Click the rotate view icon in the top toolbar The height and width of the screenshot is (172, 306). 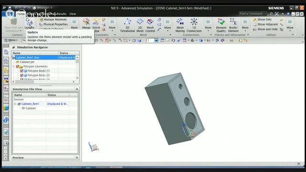tap(173, 40)
